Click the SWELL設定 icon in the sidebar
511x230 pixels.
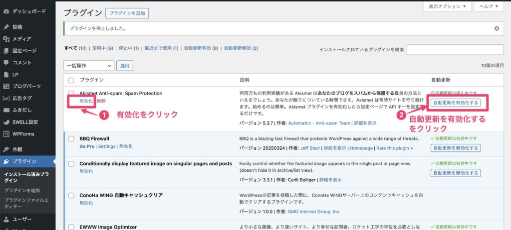(x=6, y=122)
